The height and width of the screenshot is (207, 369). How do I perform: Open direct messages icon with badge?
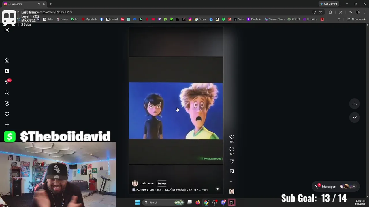(x=7, y=82)
